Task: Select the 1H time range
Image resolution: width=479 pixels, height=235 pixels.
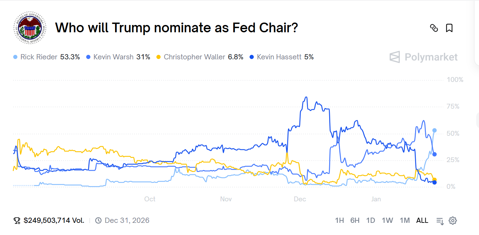Action: (x=339, y=220)
